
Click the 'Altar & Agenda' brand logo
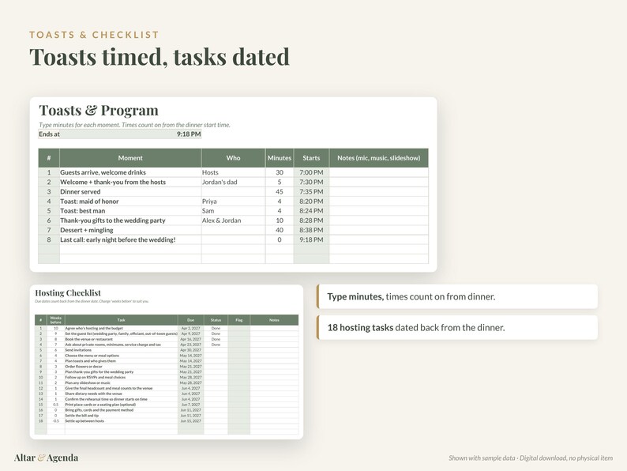46,458
